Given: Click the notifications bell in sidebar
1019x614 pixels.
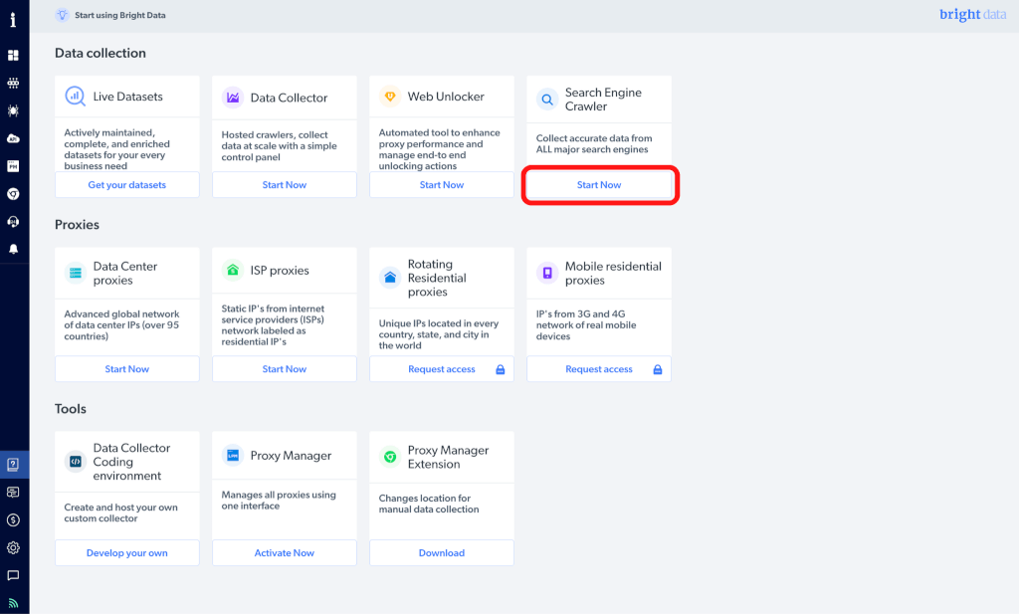Looking at the screenshot, I should [14, 249].
